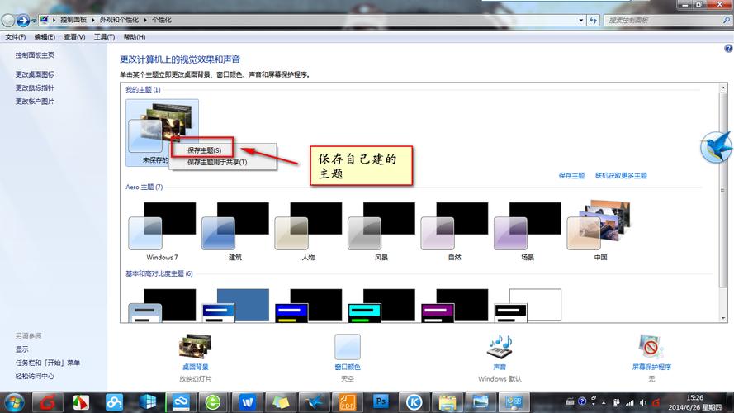Open the 查看(V) menu
Viewport: 734px width, 413px height.
pyautogui.click(x=74, y=37)
